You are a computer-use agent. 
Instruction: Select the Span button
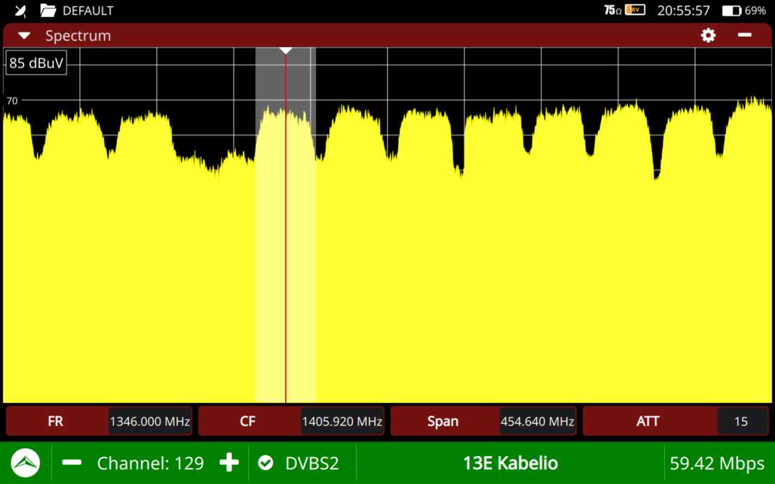coord(443,421)
